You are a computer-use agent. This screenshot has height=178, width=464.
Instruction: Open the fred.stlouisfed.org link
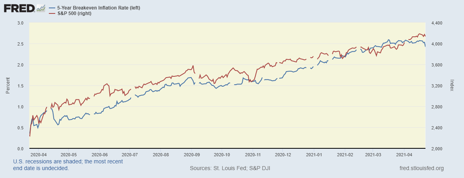(x=421, y=169)
